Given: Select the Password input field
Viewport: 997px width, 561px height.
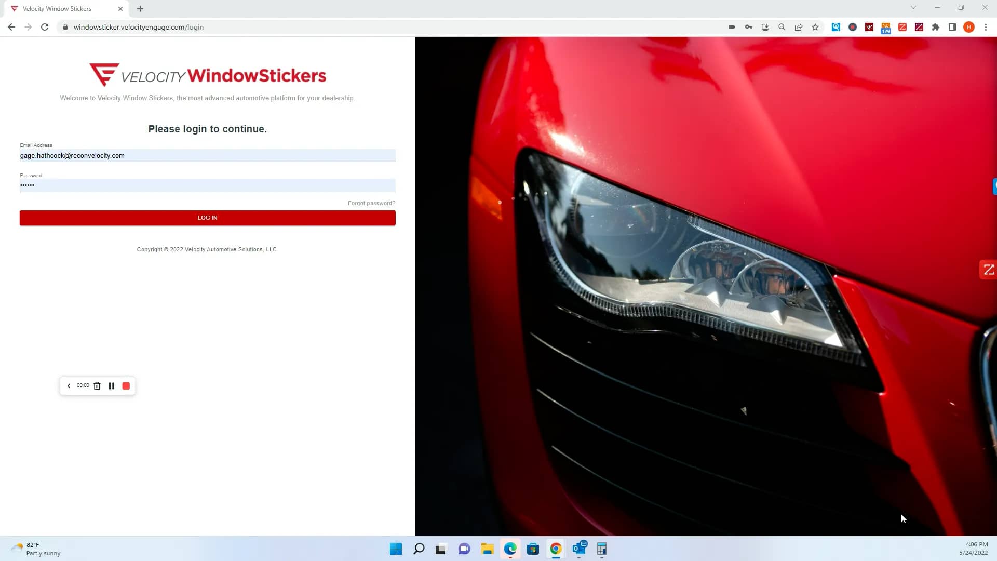Looking at the screenshot, I should click(x=207, y=185).
